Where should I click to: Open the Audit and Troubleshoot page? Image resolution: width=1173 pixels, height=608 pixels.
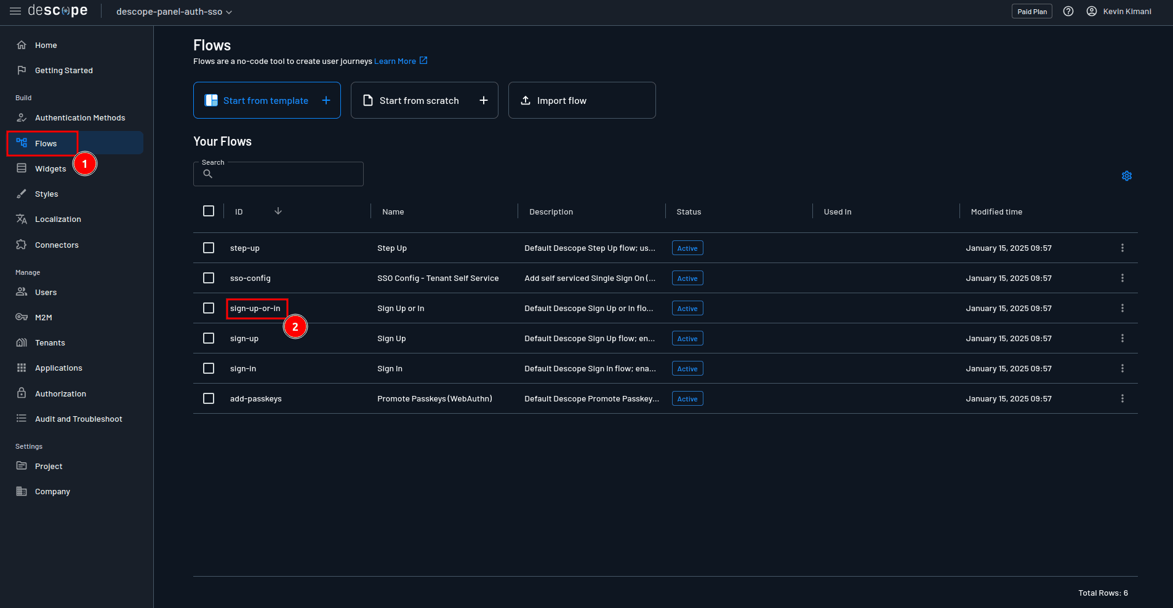[x=78, y=419]
